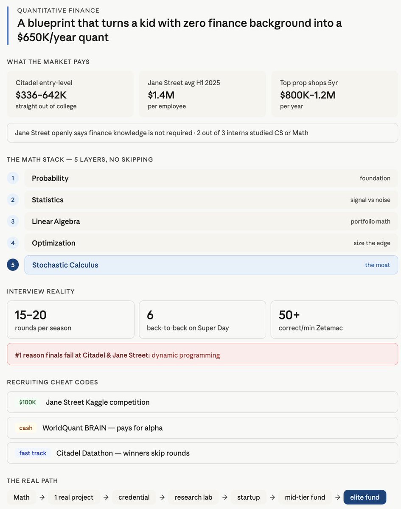Click the 50+ correct/min Zetamac card
The image size is (401, 509).
(x=334, y=320)
